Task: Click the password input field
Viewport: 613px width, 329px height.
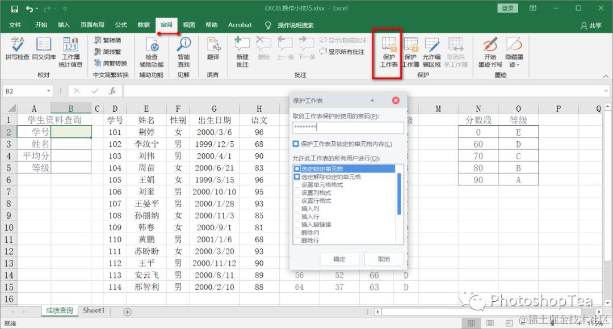Action: point(348,128)
